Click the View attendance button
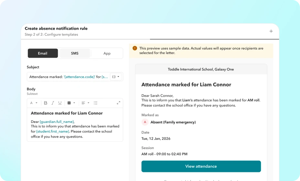This screenshot has width=300, height=181. 201,166
